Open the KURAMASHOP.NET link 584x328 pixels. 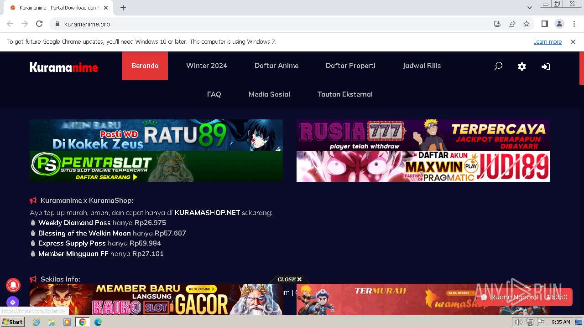tap(207, 213)
